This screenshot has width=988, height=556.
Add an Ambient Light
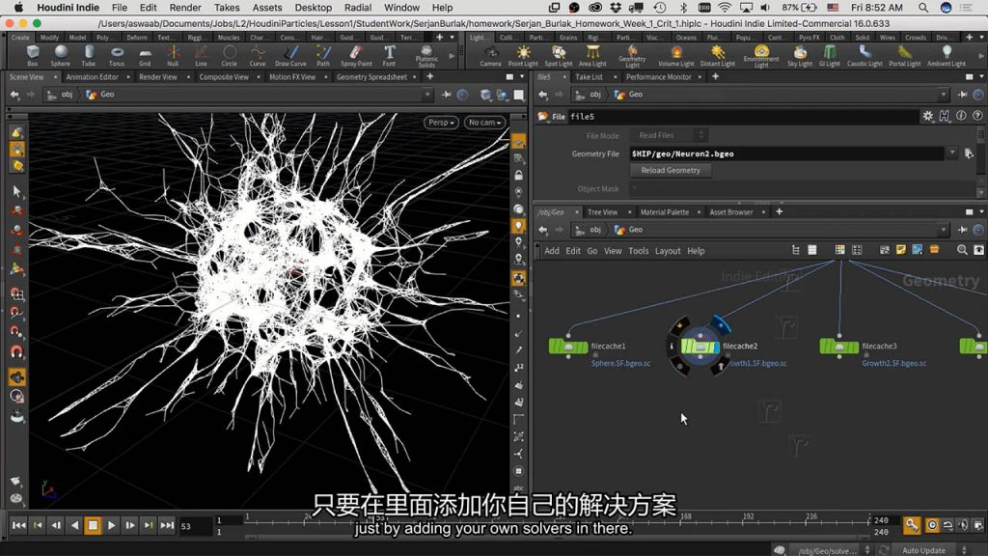pos(947,55)
